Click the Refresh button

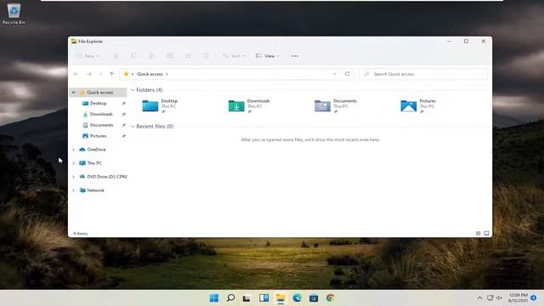click(x=347, y=74)
